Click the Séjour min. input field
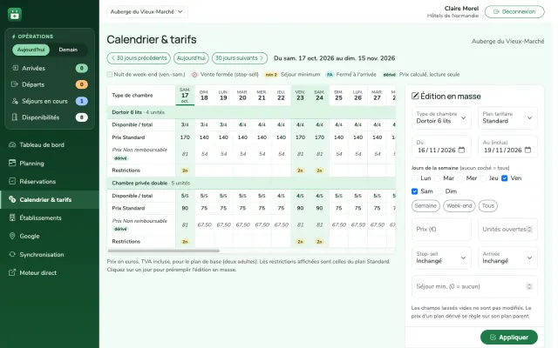The width and height of the screenshot is (558, 348). [474, 286]
